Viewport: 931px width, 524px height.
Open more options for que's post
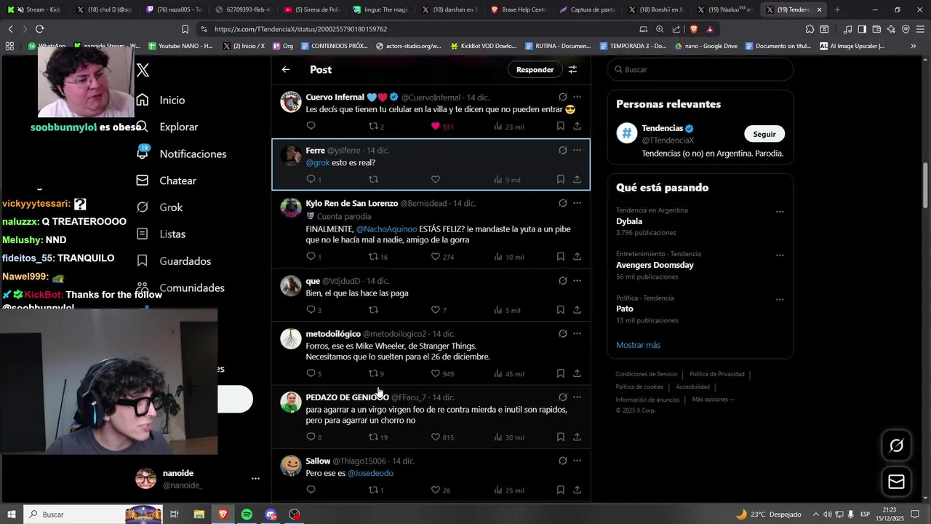pos(577,281)
